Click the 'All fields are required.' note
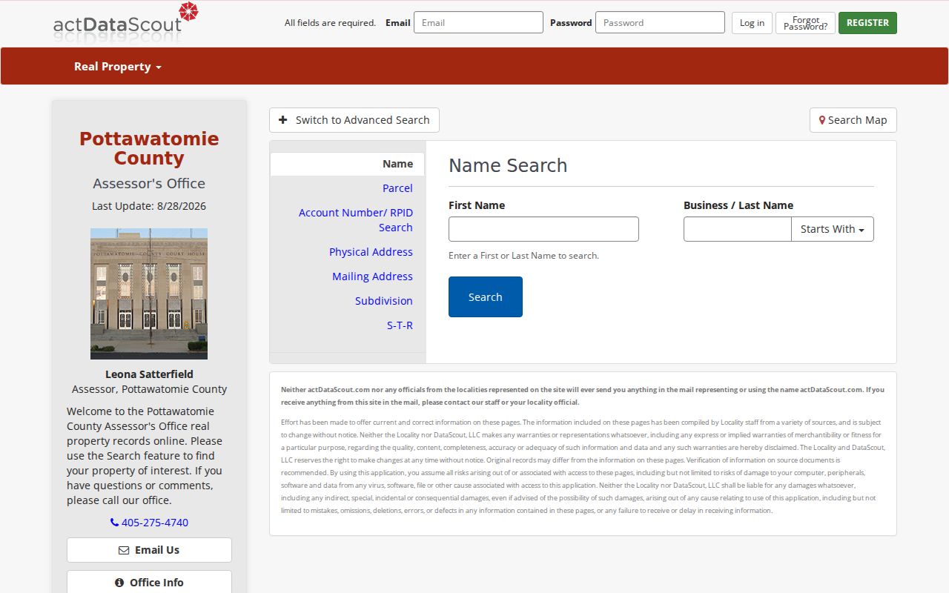This screenshot has width=949, height=593. [330, 23]
